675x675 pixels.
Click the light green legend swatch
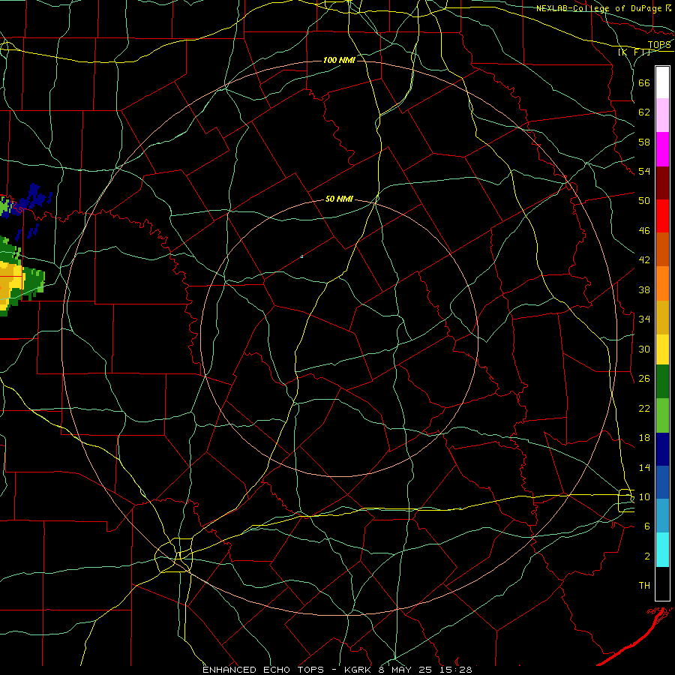click(662, 415)
